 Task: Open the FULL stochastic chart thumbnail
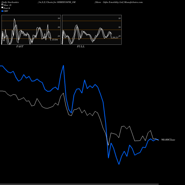tap(92, 30)
